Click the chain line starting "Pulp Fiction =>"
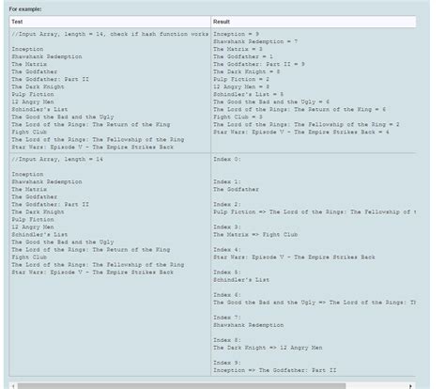445x389 pixels. (315, 211)
